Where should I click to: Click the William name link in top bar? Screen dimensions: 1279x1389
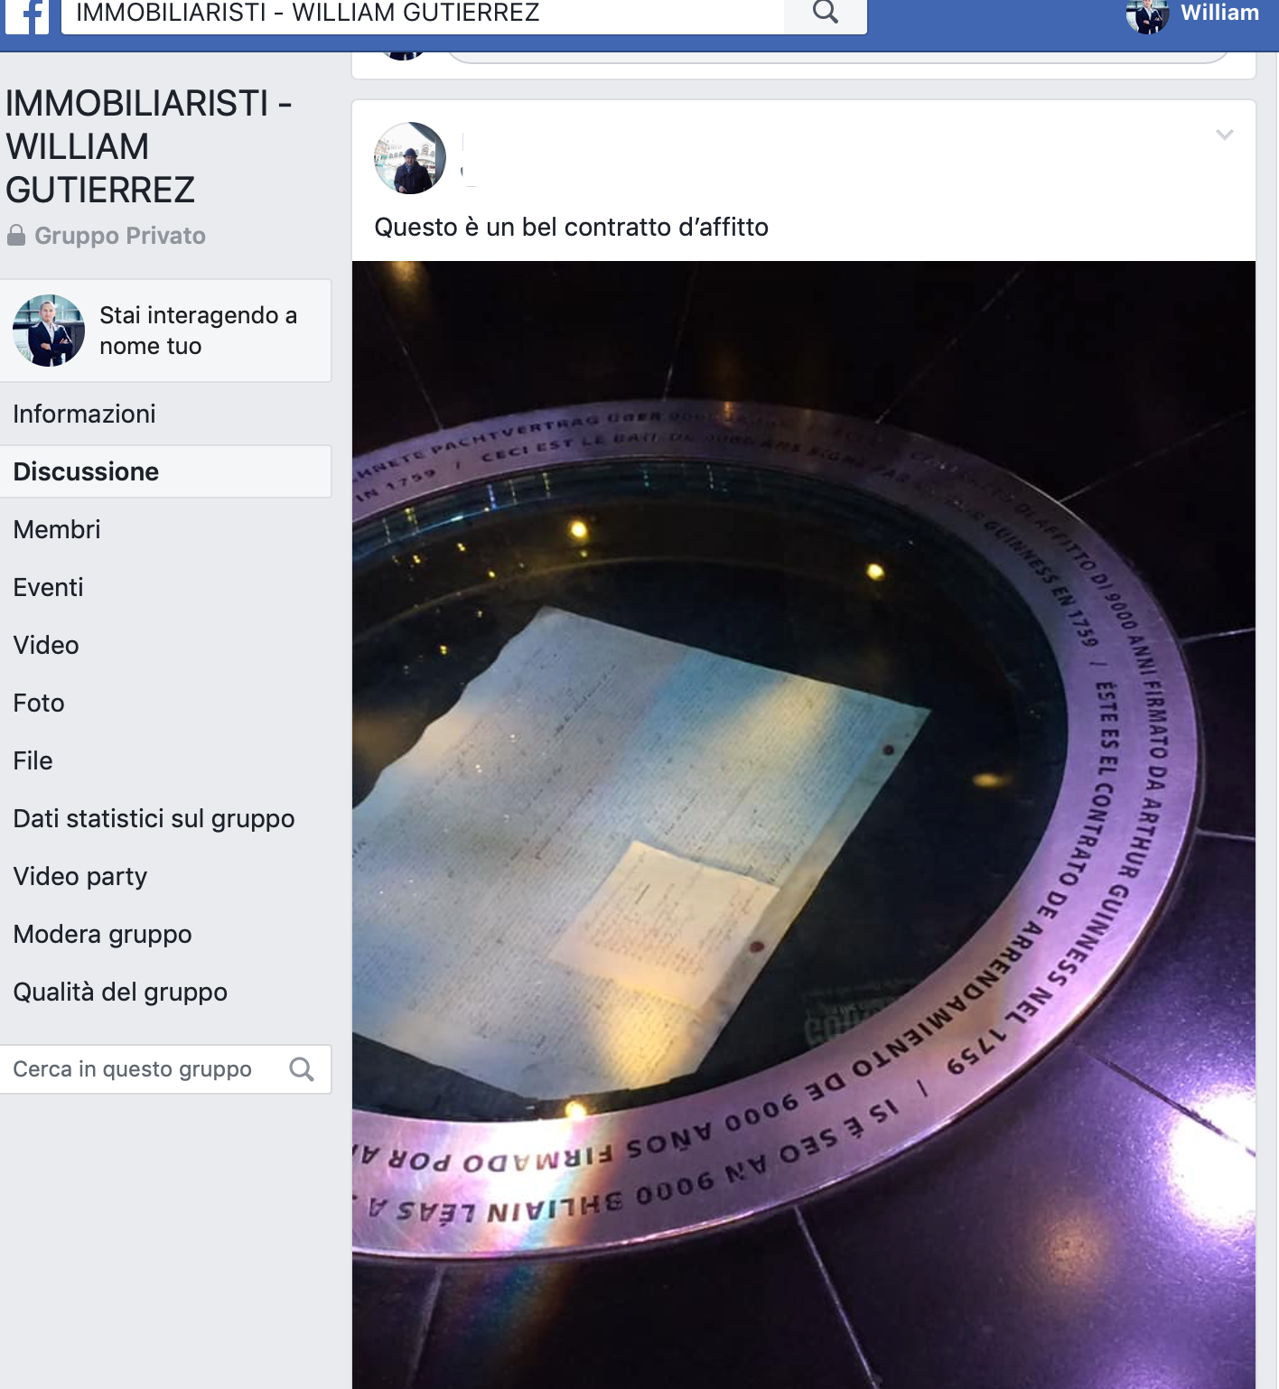click(1219, 13)
